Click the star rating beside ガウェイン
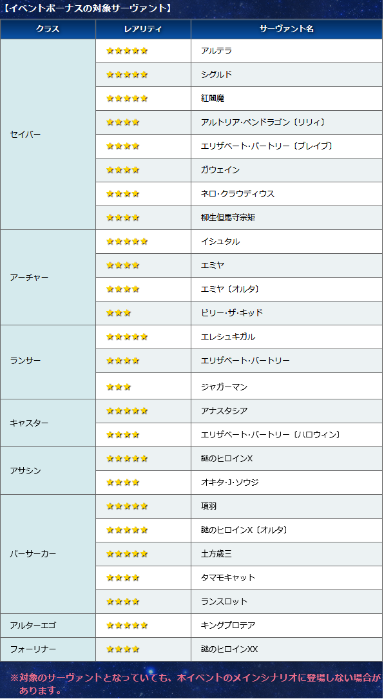Screen dimensions: 384x699 (122, 170)
